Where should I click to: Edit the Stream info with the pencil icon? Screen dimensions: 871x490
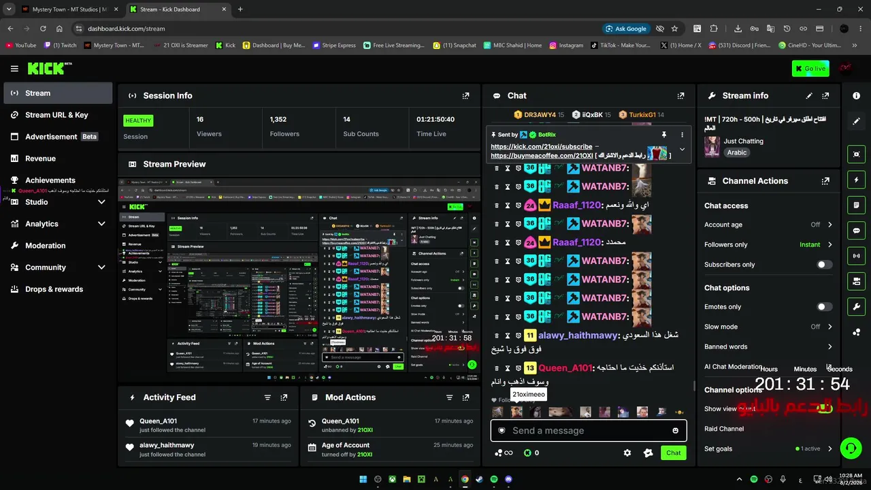point(809,96)
